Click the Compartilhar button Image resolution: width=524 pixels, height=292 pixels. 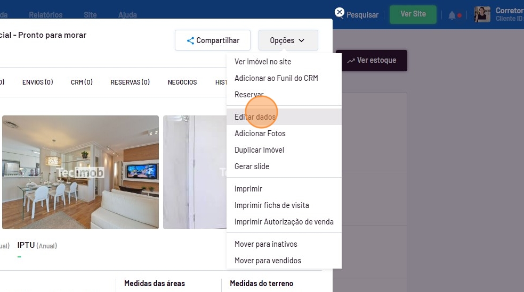click(213, 40)
